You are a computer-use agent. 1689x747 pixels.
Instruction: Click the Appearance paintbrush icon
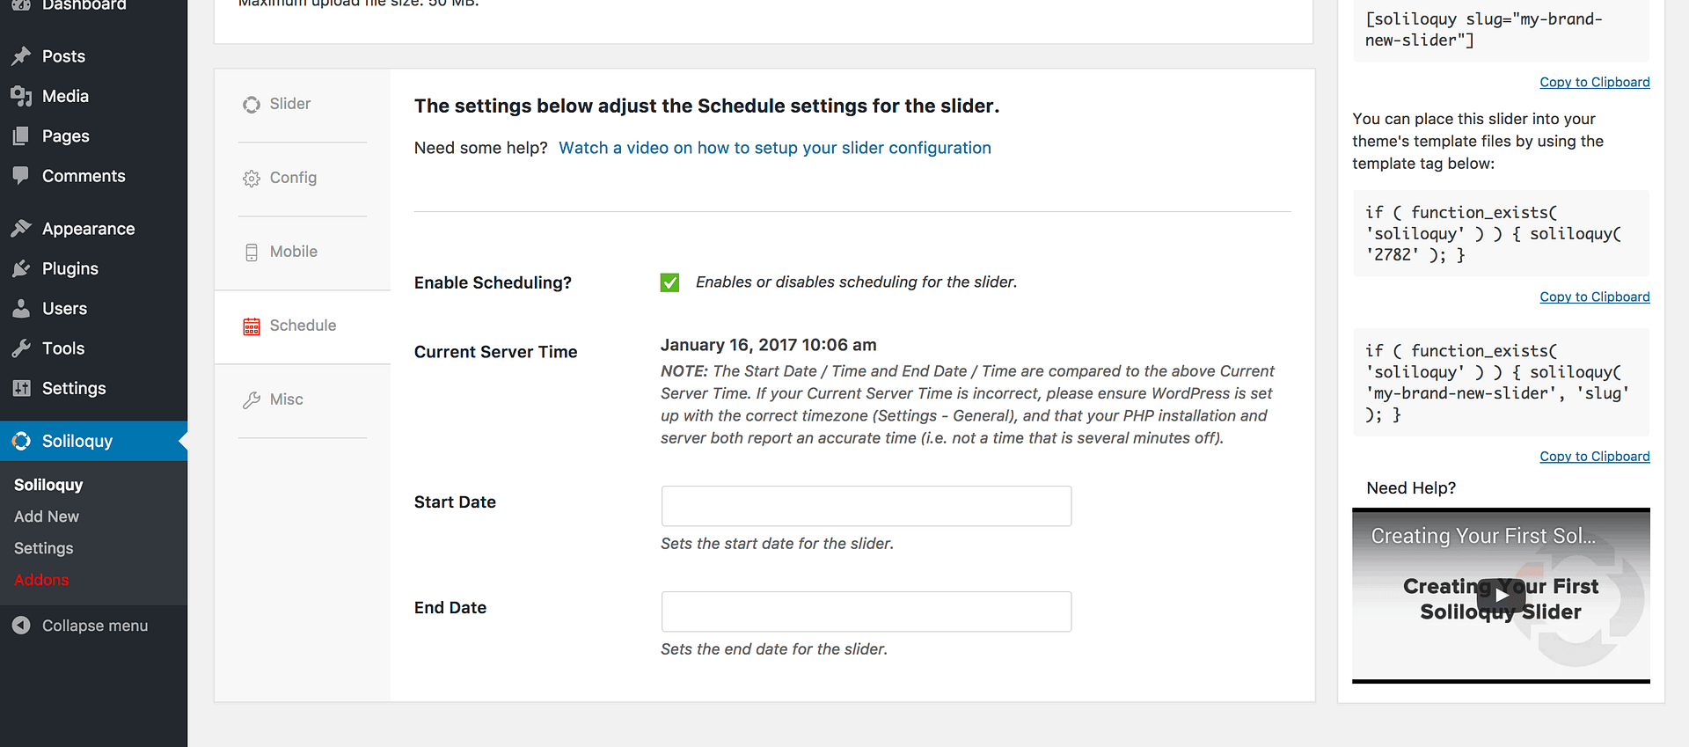pos(21,229)
